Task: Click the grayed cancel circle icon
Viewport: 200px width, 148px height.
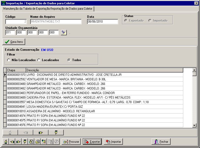Action: pos(56,141)
